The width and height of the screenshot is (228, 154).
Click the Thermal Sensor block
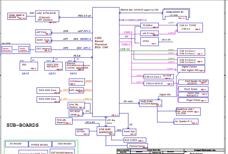[137, 146]
